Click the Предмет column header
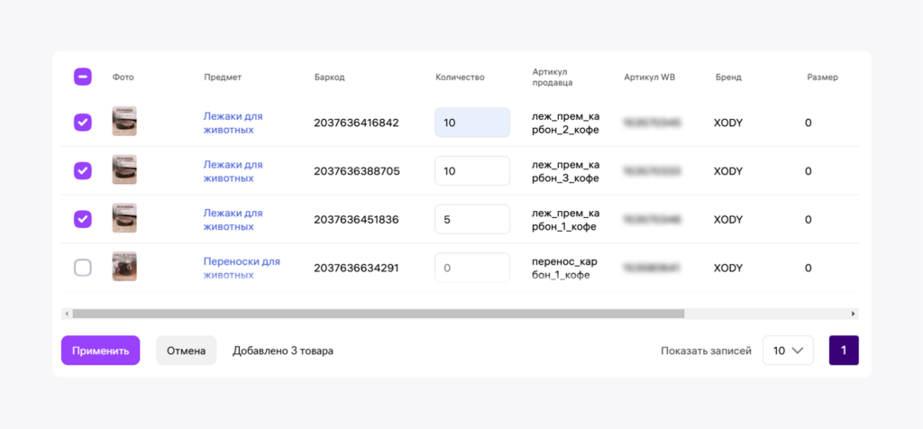The width and height of the screenshot is (923, 429). pos(223,78)
